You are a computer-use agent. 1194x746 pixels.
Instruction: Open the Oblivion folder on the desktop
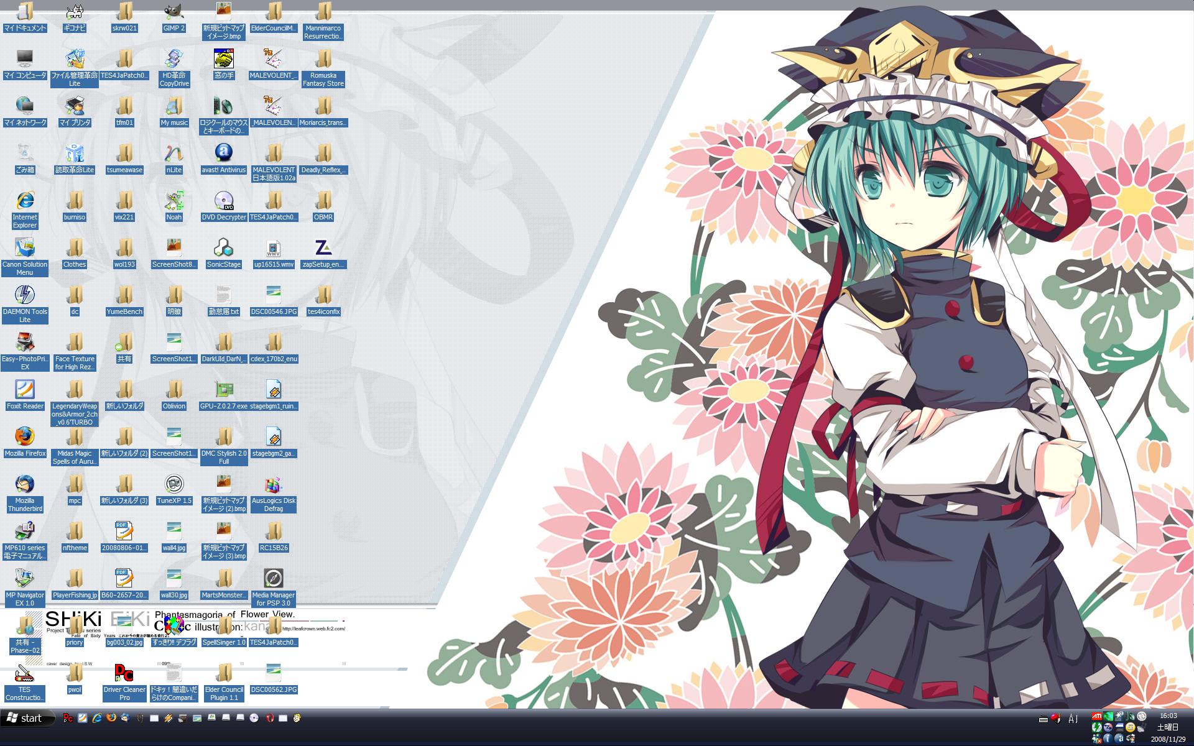174,395
